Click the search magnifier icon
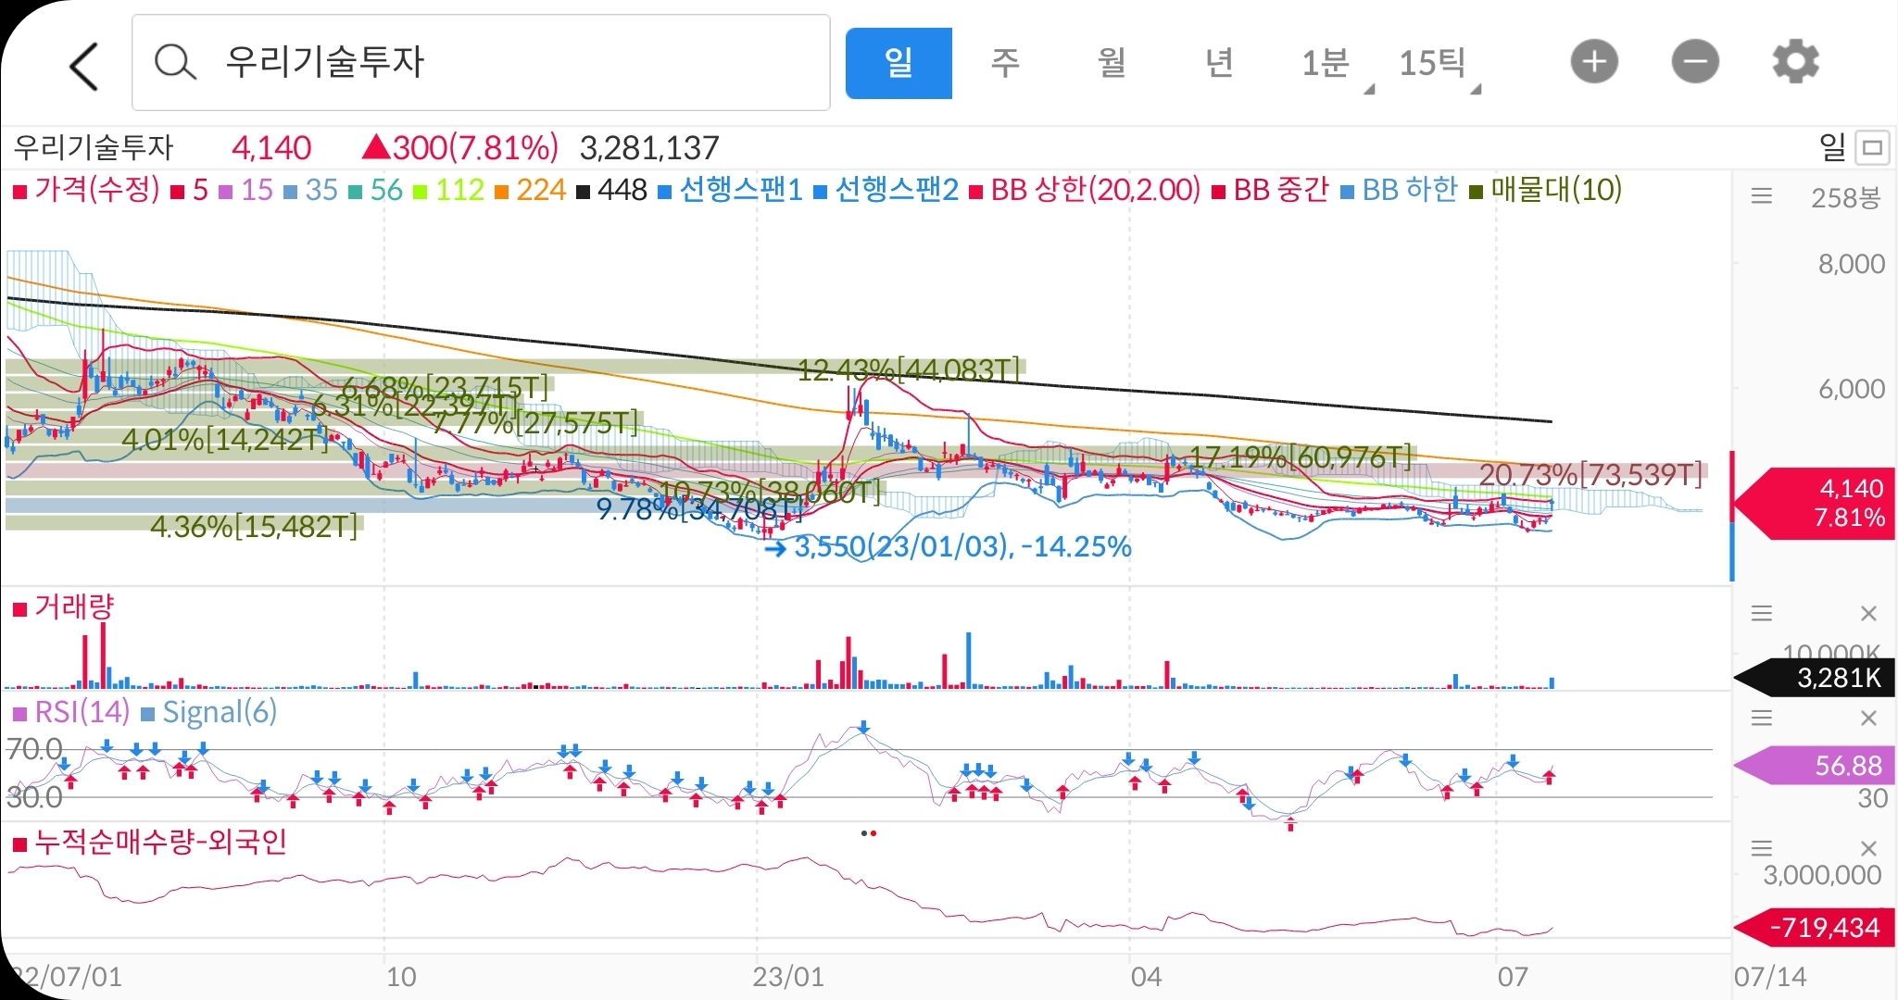Image resolution: width=1898 pixels, height=1000 pixels. pyautogui.click(x=174, y=63)
